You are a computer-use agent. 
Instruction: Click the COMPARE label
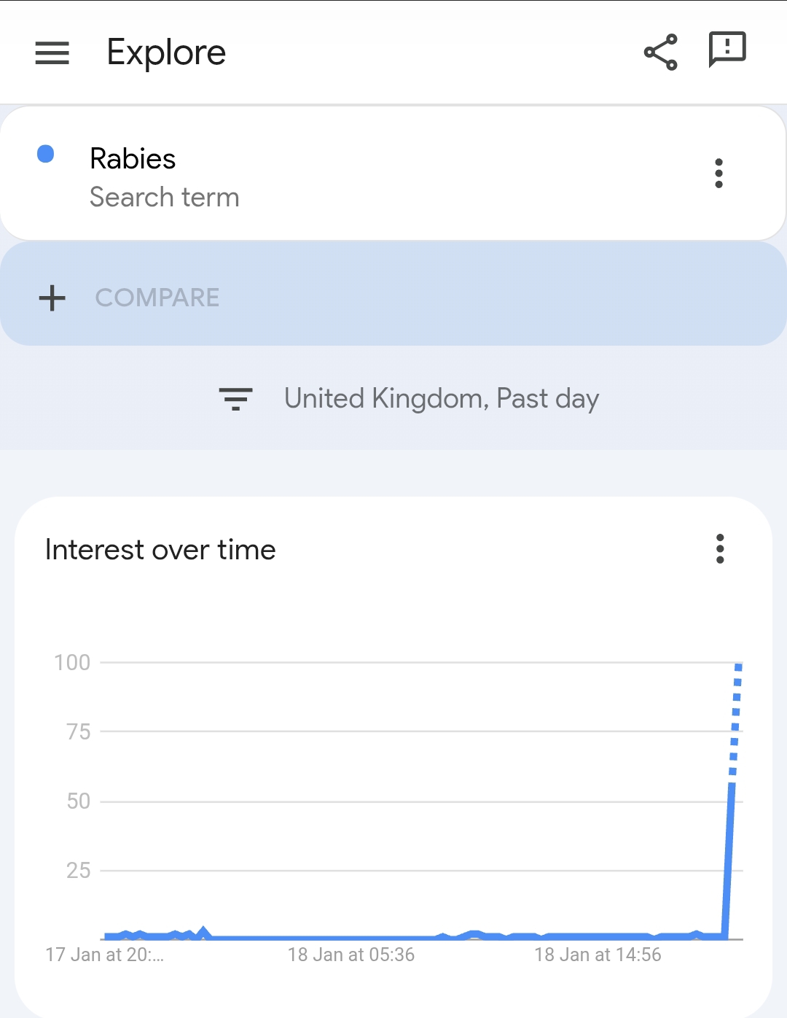point(157,298)
